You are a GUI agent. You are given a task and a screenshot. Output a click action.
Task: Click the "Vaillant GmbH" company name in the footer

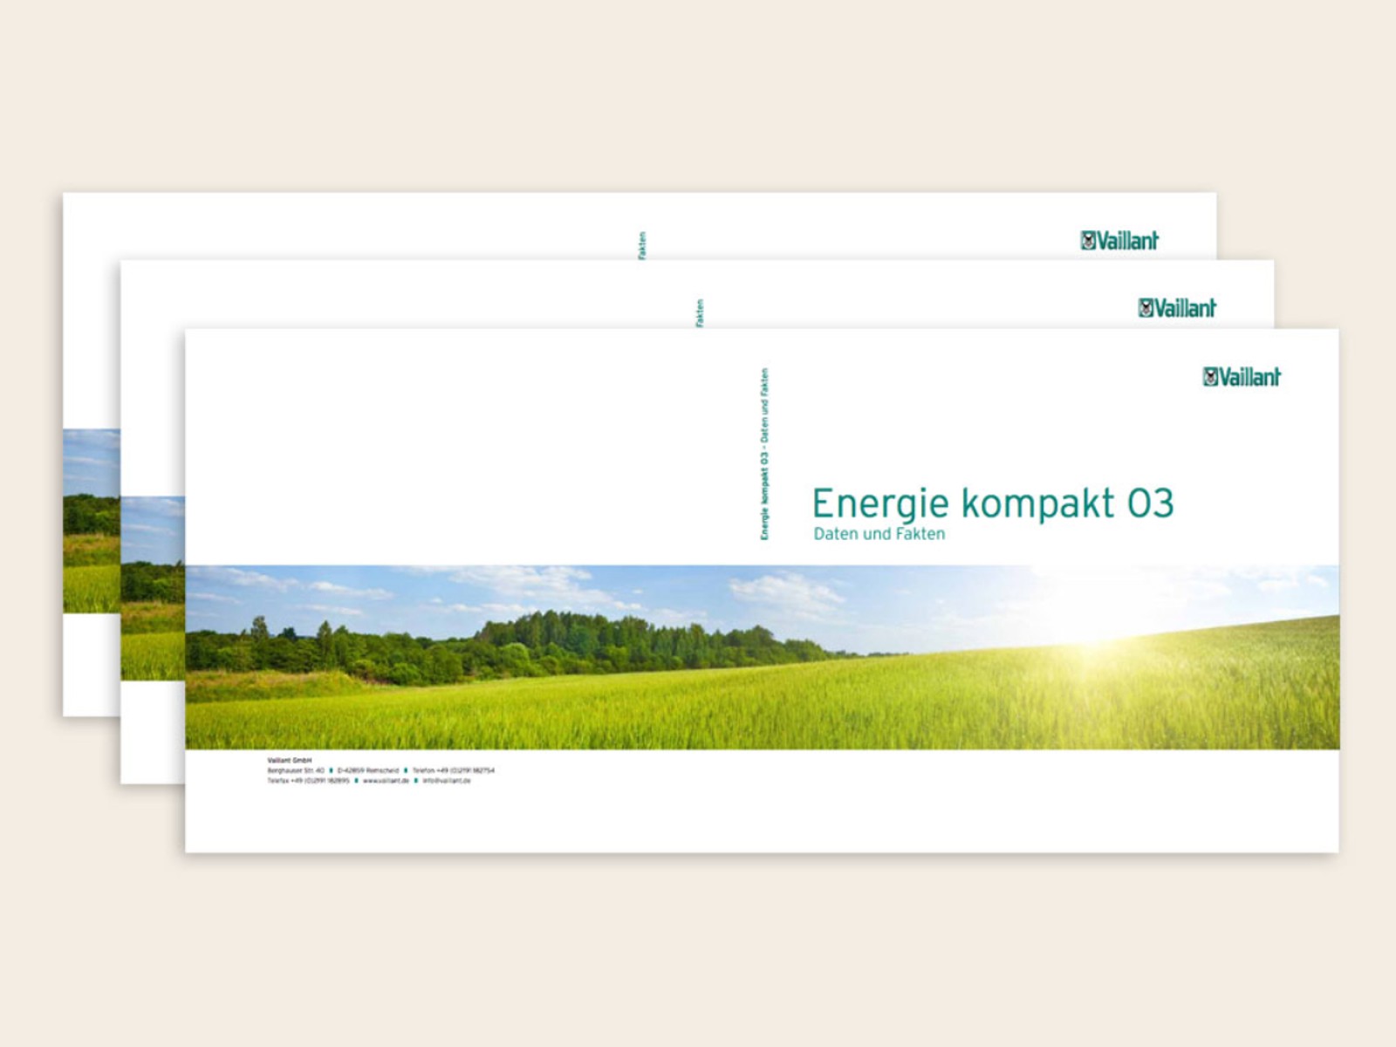point(289,761)
